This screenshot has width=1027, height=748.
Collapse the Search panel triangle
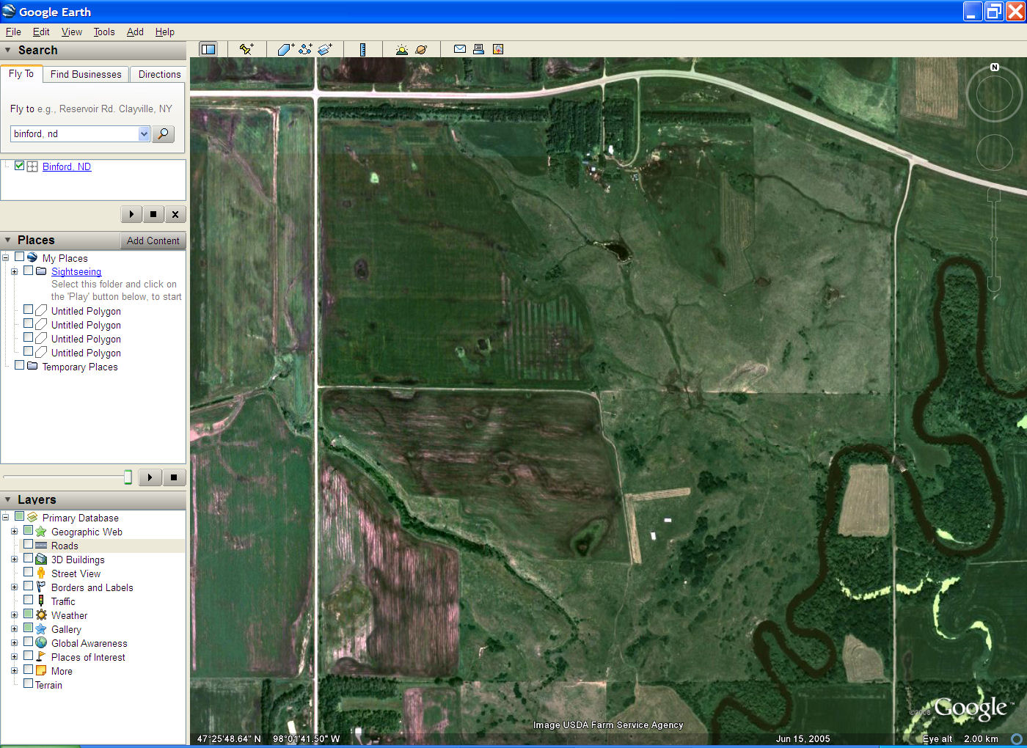click(8, 50)
